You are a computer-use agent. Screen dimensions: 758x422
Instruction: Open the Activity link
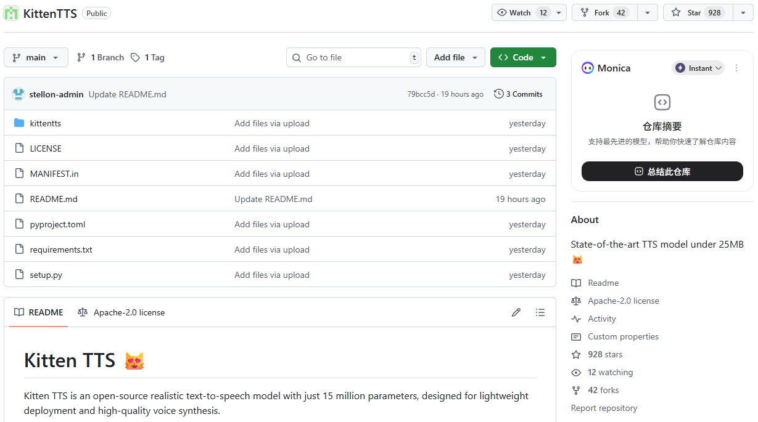[x=602, y=319]
